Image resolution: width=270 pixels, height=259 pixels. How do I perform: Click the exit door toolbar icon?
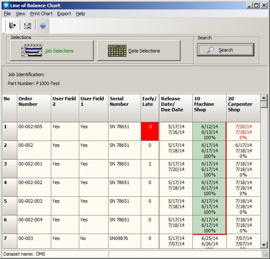point(12,26)
